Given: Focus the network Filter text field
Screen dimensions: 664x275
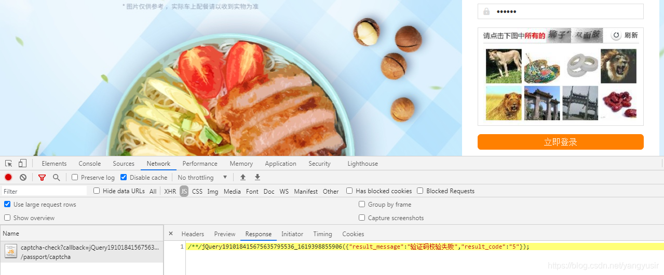Looking at the screenshot, I should pos(45,191).
